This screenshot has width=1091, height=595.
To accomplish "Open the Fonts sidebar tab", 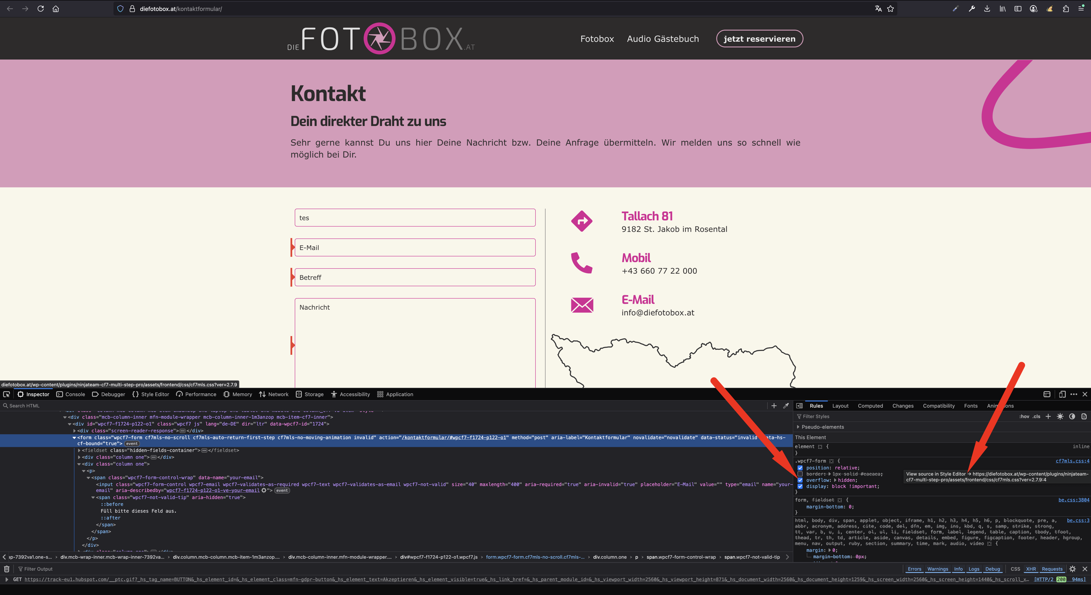I will click(971, 406).
